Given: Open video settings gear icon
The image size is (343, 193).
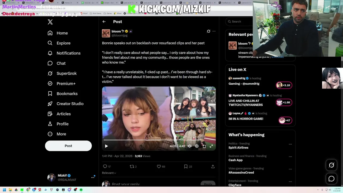Looking at the screenshot, I should coord(197,146).
